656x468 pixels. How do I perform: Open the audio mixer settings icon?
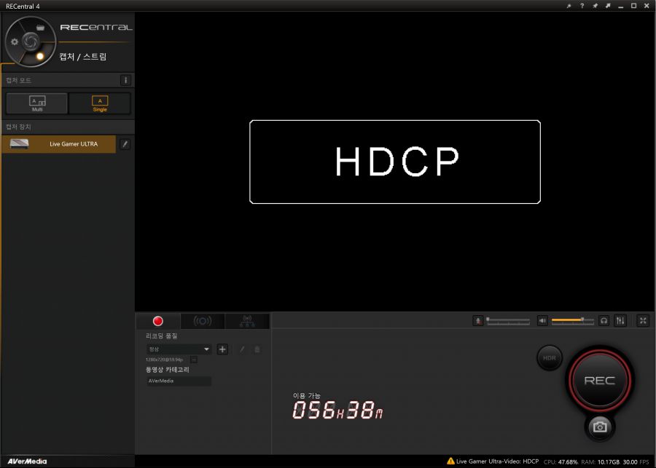[621, 320]
